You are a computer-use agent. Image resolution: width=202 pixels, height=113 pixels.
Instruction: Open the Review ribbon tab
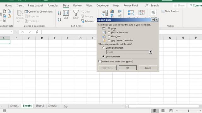click(x=77, y=6)
